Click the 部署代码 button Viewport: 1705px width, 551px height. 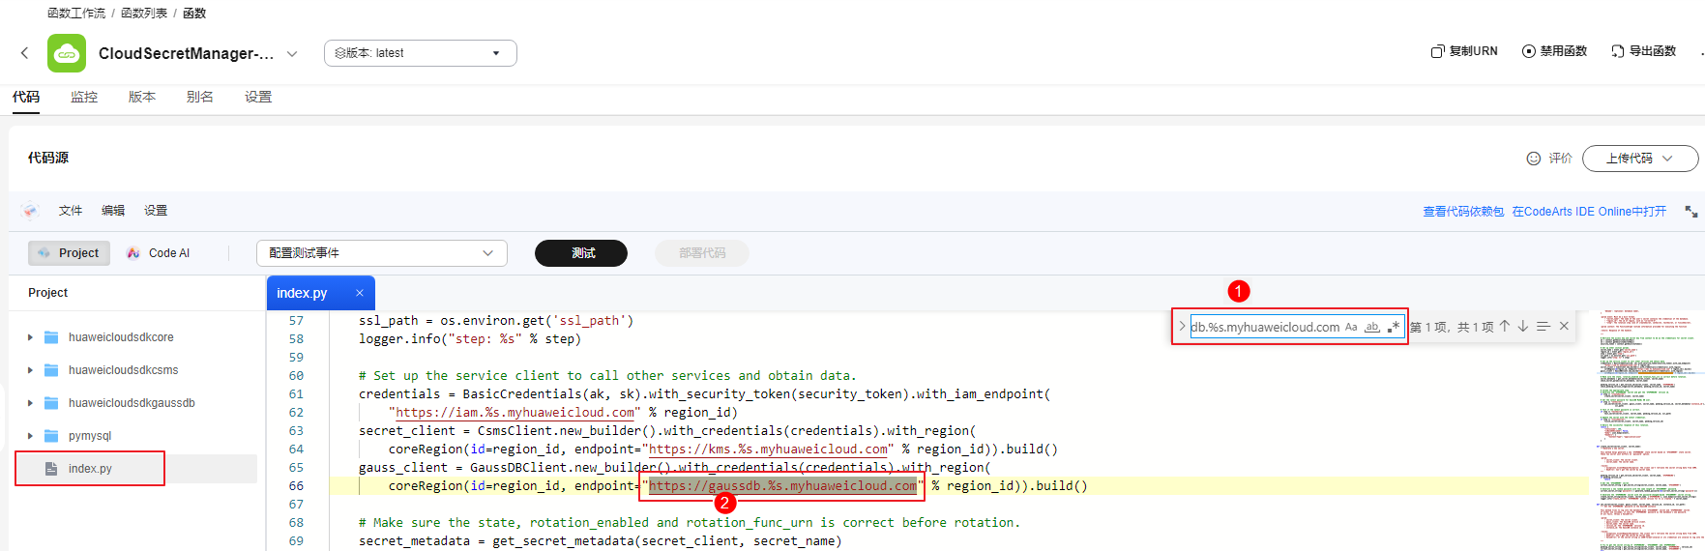click(702, 253)
